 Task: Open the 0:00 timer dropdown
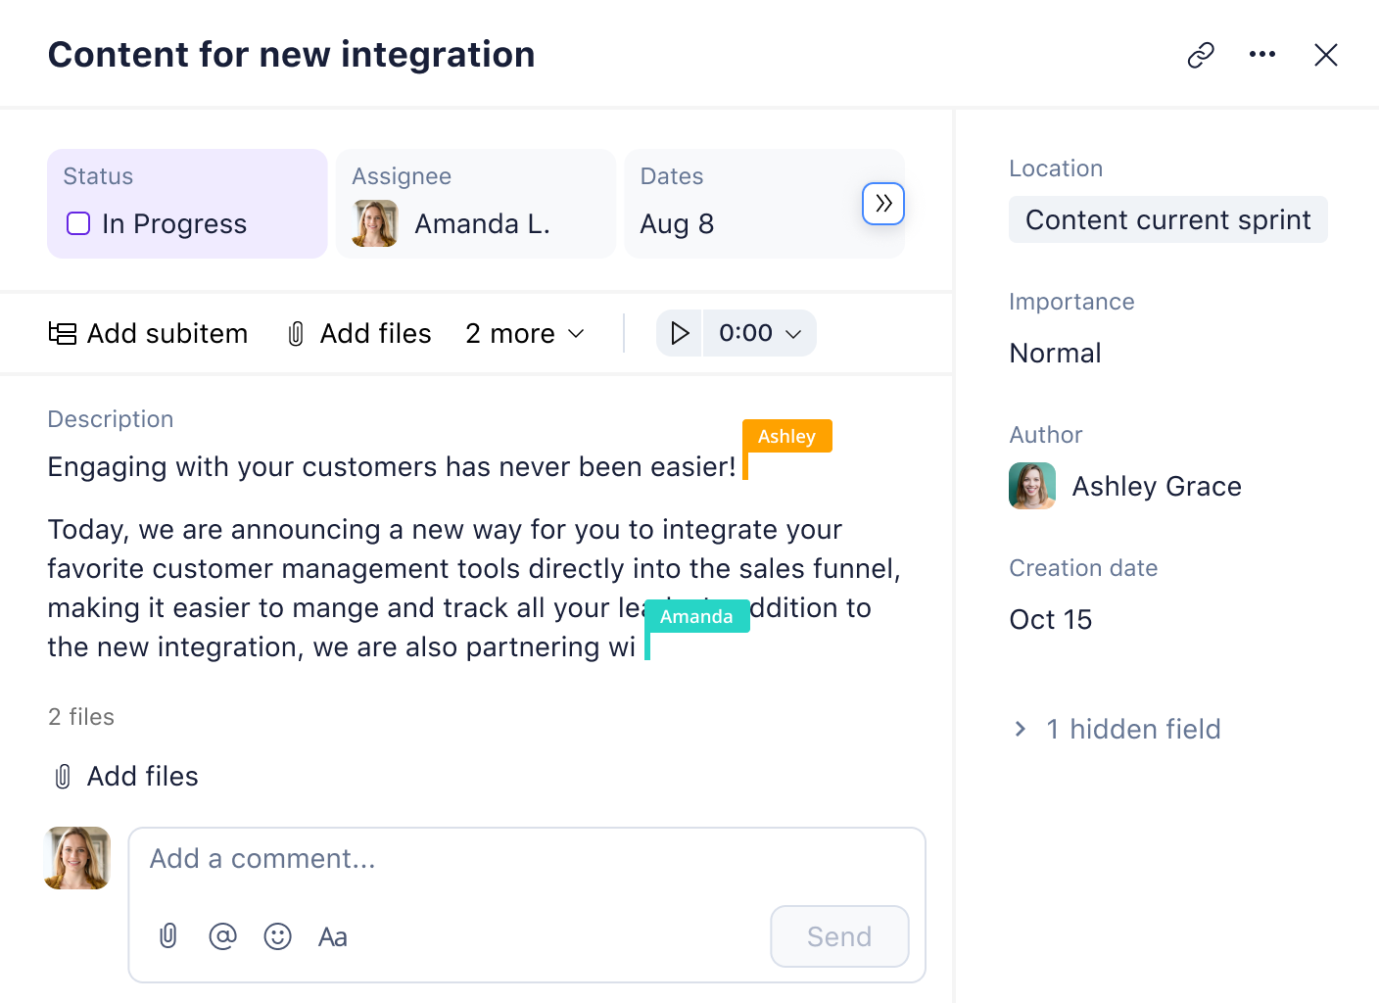click(759, 333)
